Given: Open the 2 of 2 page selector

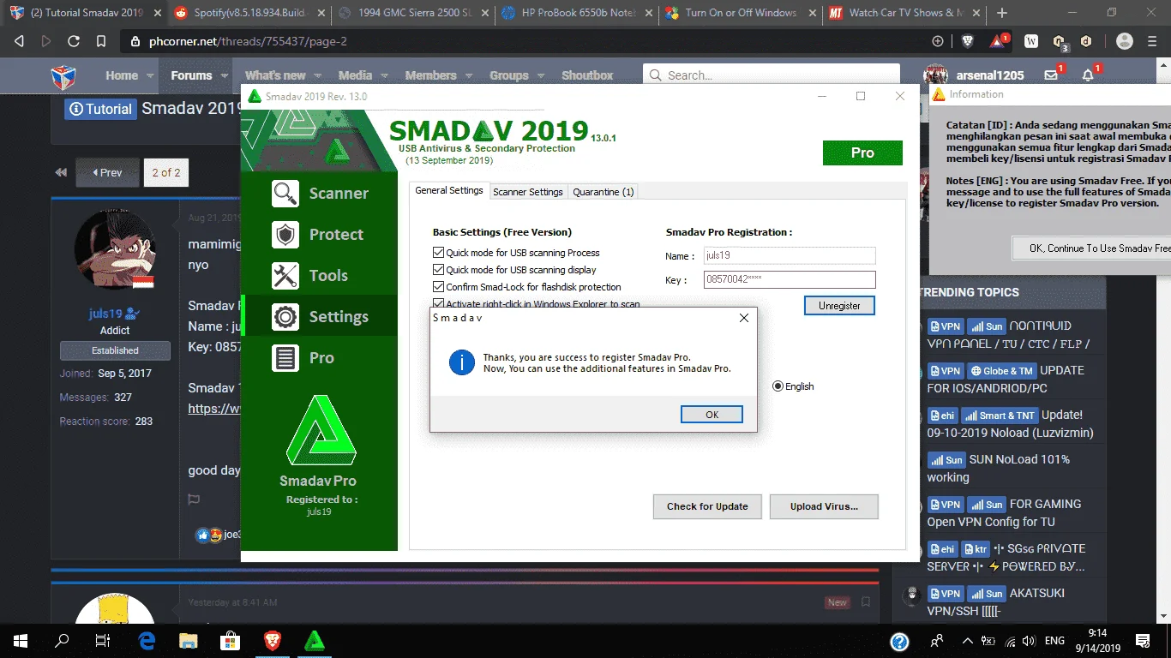Looking at the screenshot, I should 166,172.
